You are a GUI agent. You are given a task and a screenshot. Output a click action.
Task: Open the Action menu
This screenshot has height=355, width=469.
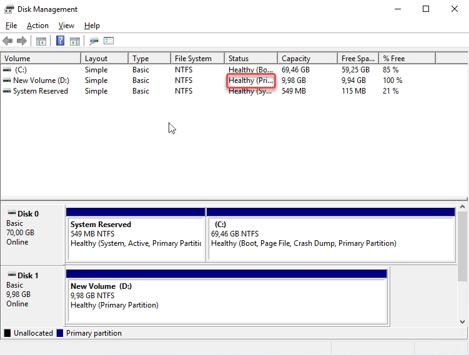[x=37, y=26]
